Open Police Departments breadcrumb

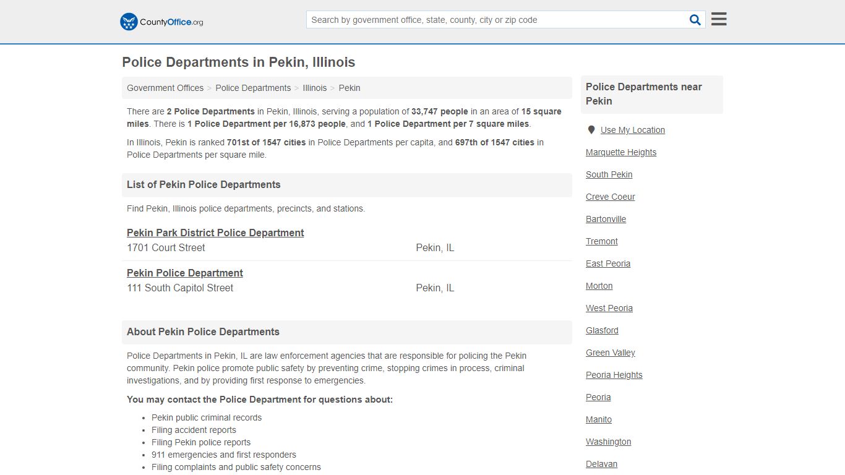tap(253, 88)
